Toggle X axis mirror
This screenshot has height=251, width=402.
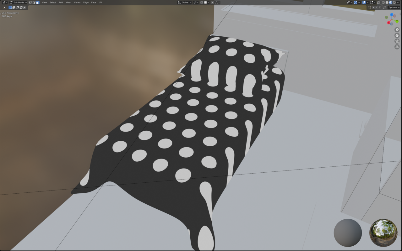(373, 7)
